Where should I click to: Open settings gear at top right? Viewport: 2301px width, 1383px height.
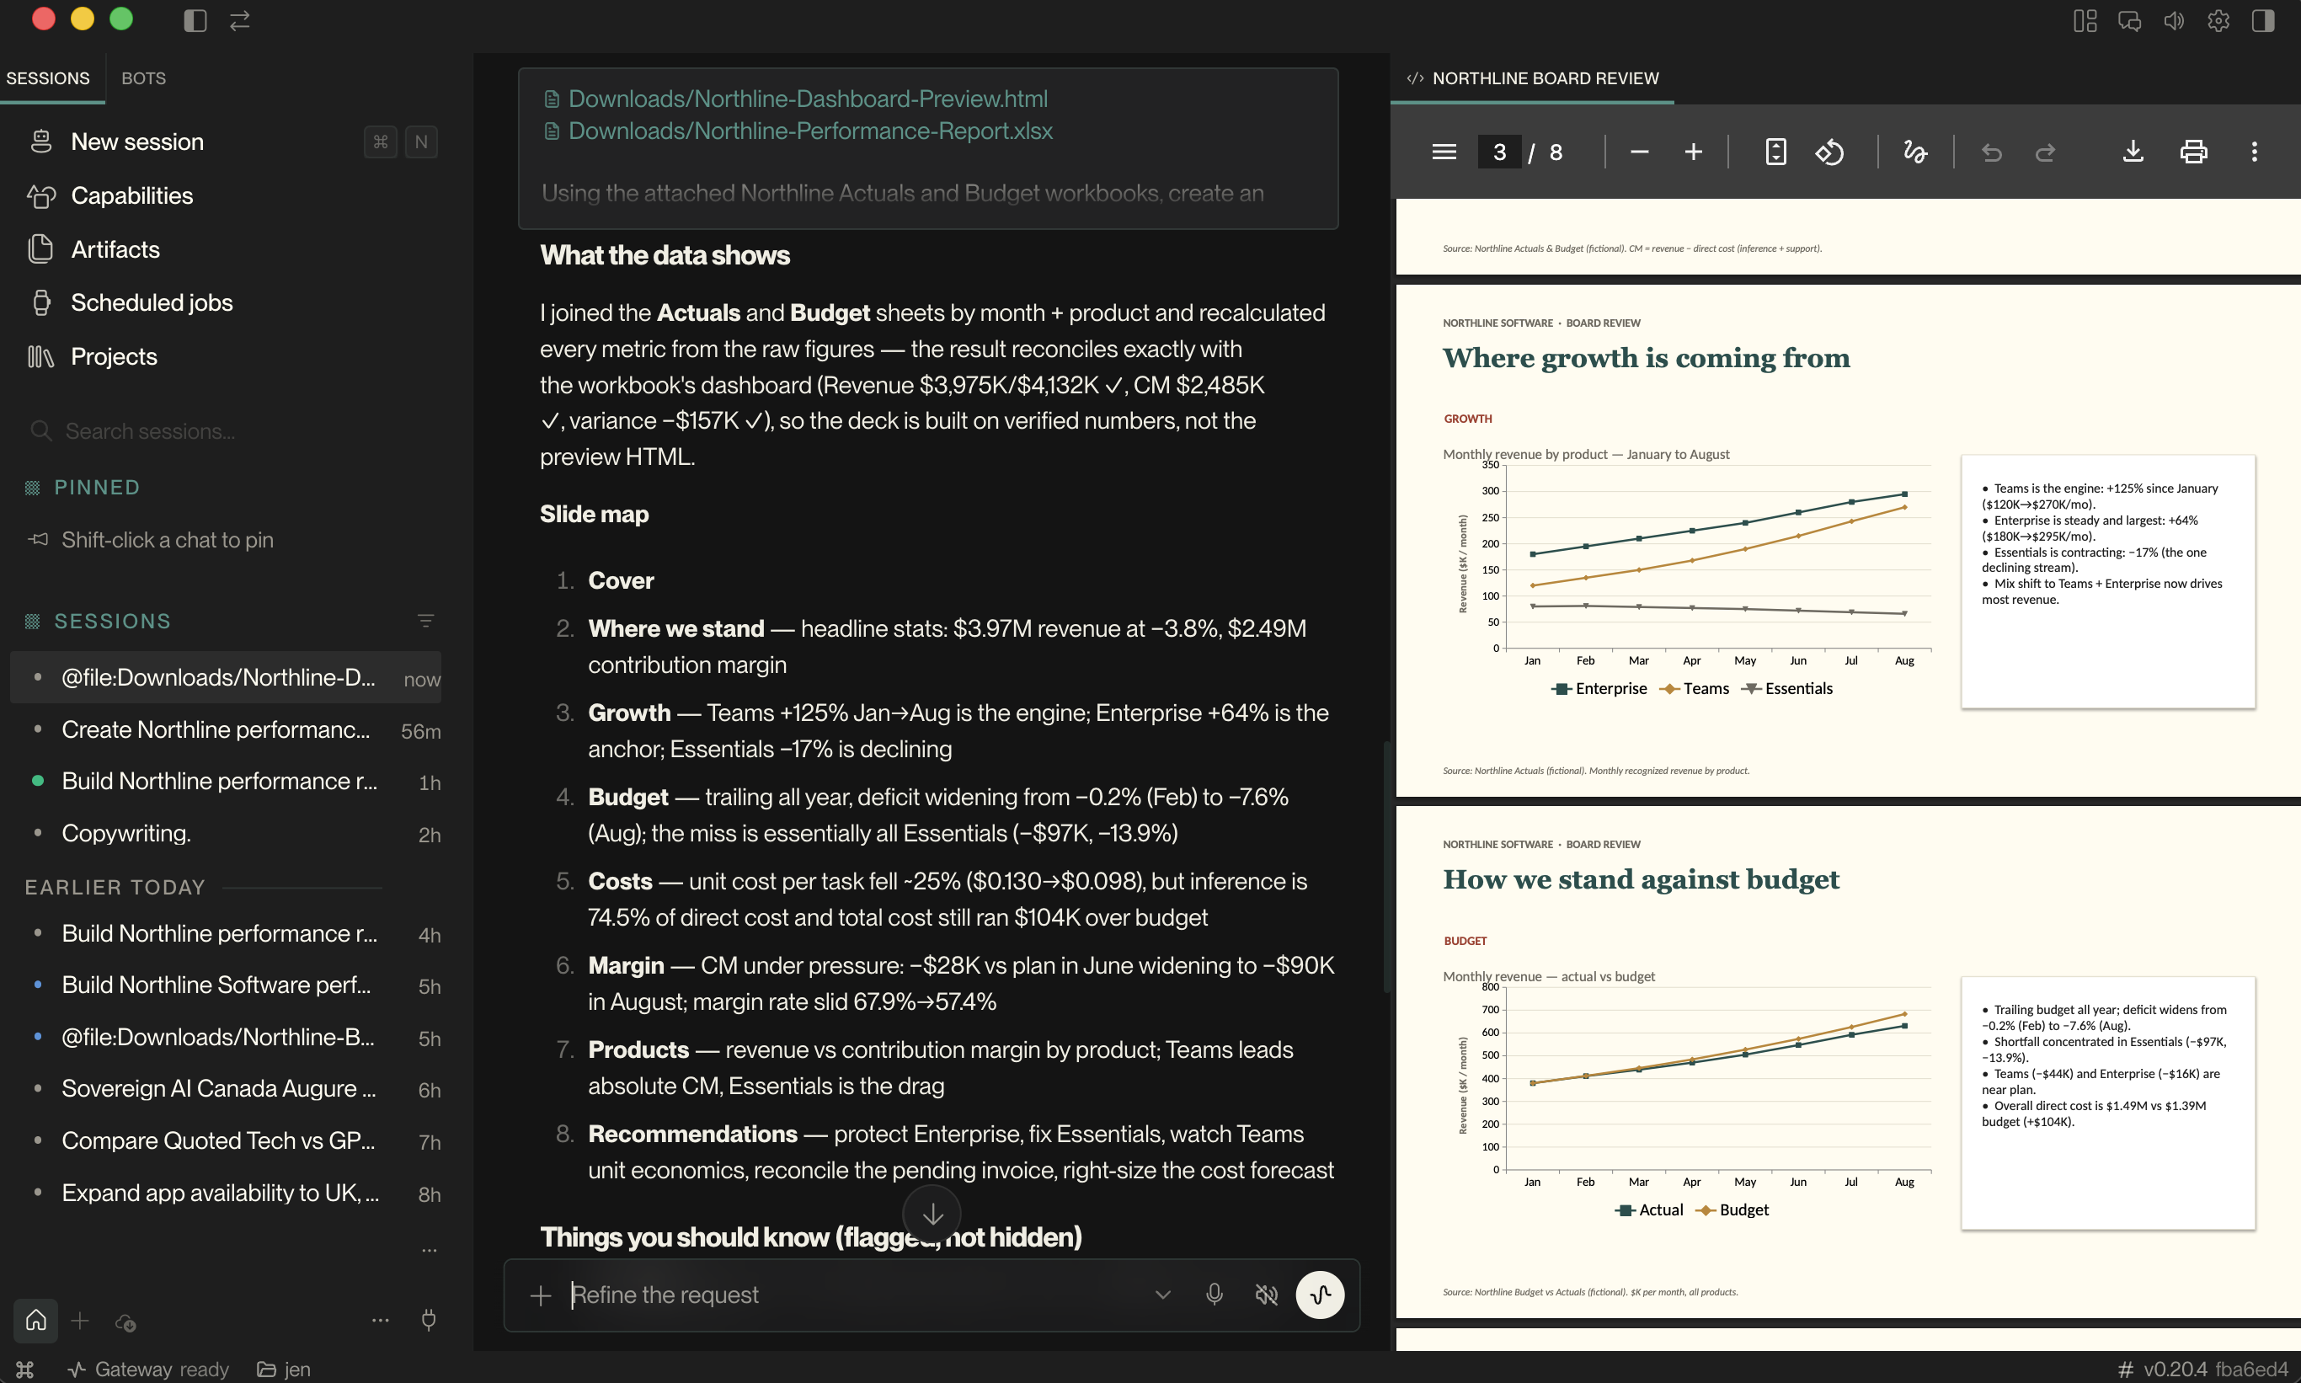point(2218,20)
